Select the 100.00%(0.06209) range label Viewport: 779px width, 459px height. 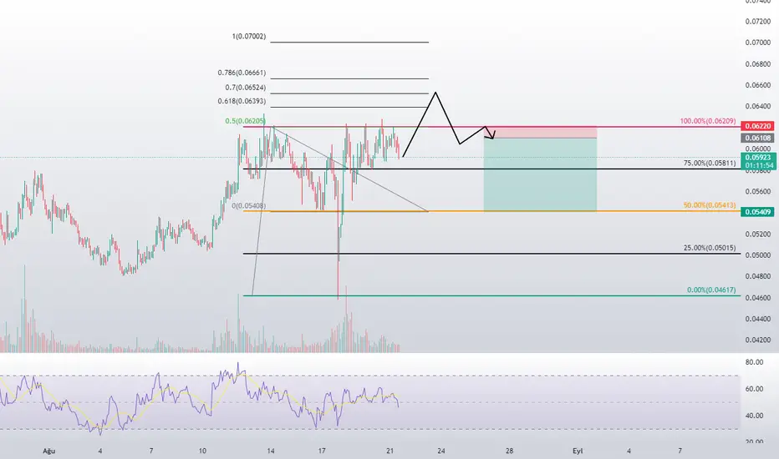[707, 121]
